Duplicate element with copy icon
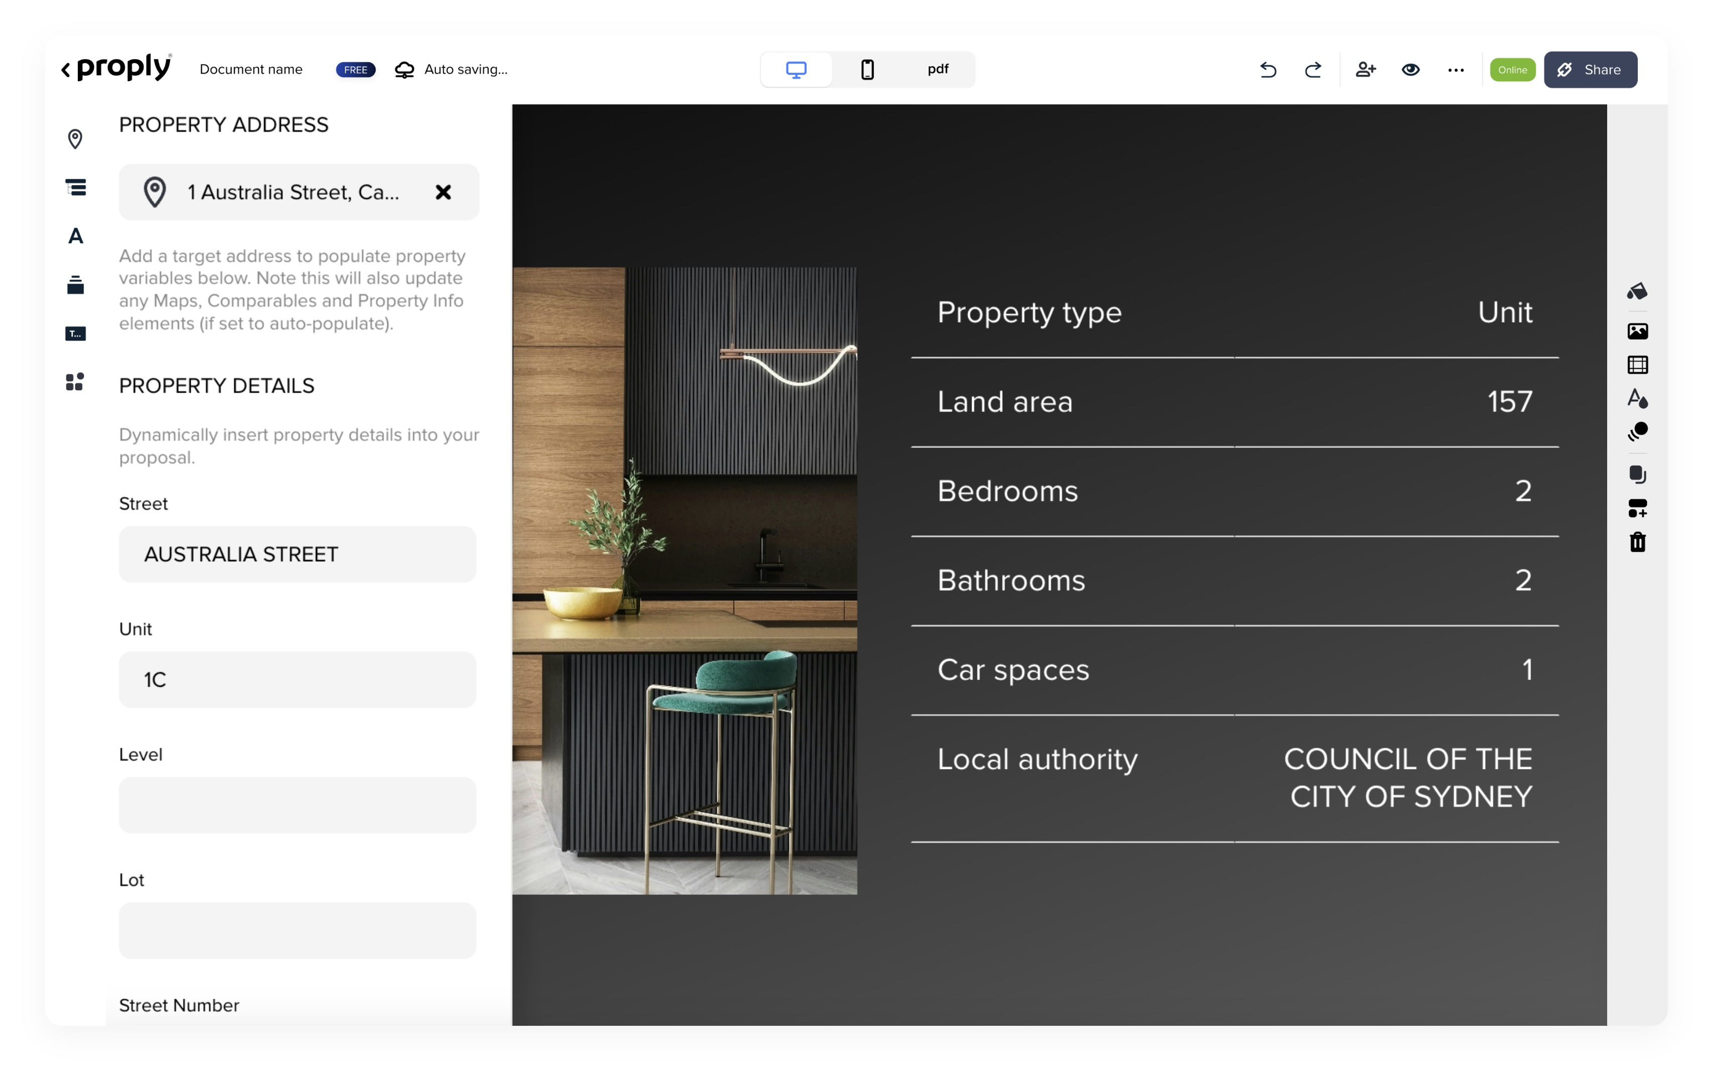1713x1081 pixels. pyautogui.click(x=1637, y=475)
